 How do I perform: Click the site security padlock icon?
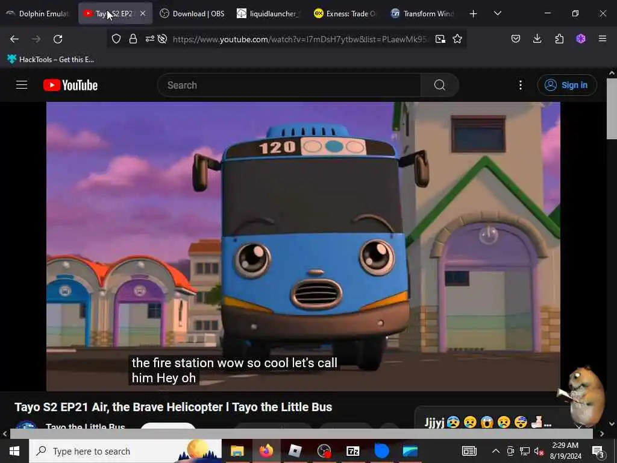pyautogui.click(x=133, y=39)
